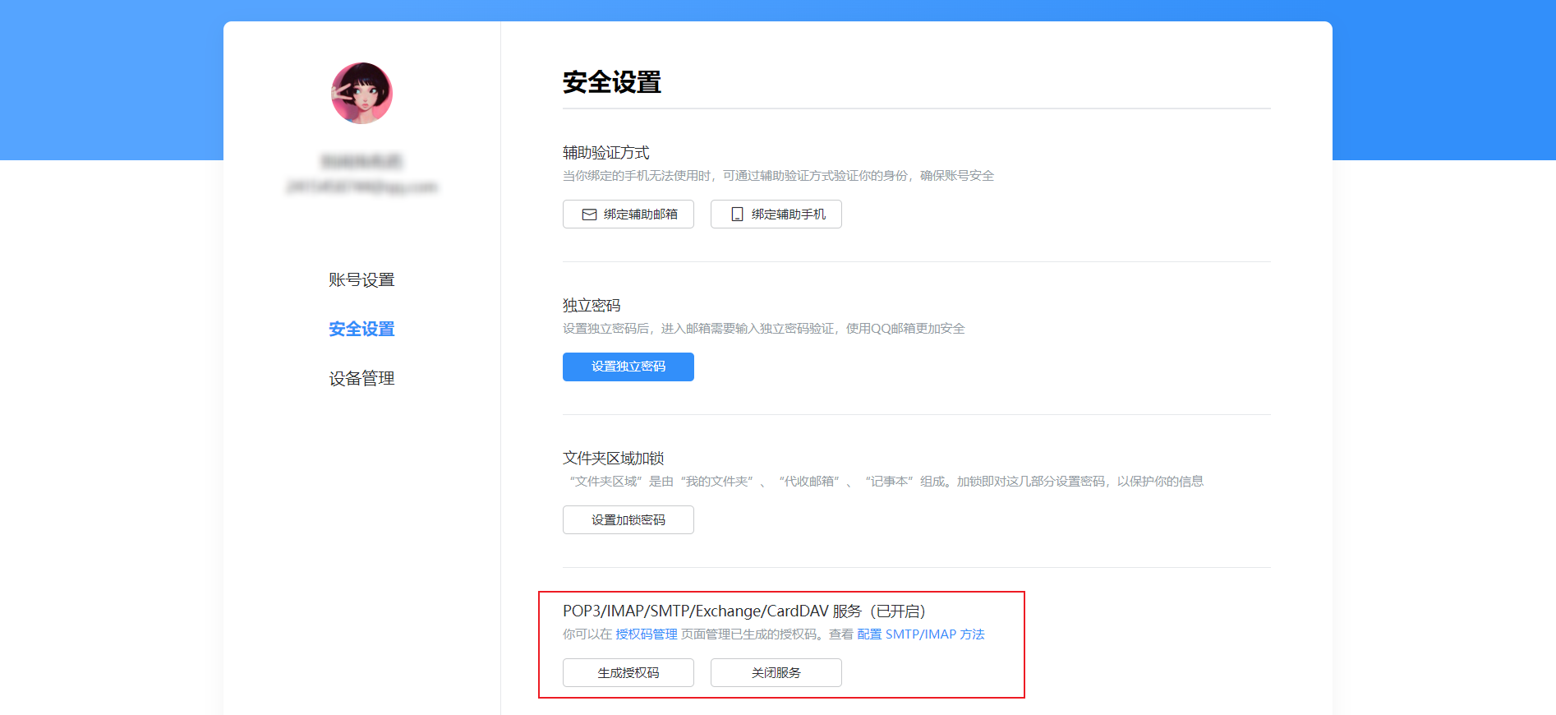Open 账号设置 in the sidebar
This screenshot has width=1556, height=715.
click(x=361, y=280)
